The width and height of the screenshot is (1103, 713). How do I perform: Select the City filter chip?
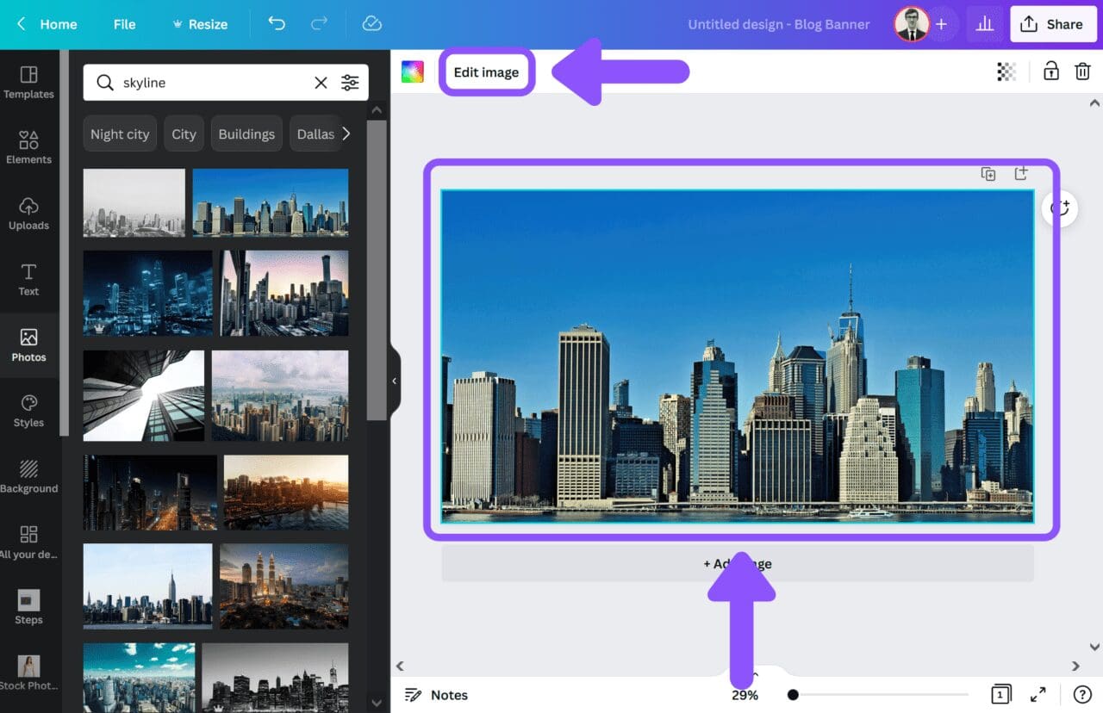[x=184, y=133]
